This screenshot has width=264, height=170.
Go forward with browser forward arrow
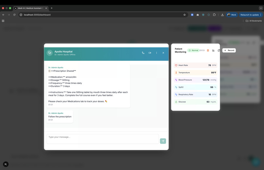tap(9, 15)
